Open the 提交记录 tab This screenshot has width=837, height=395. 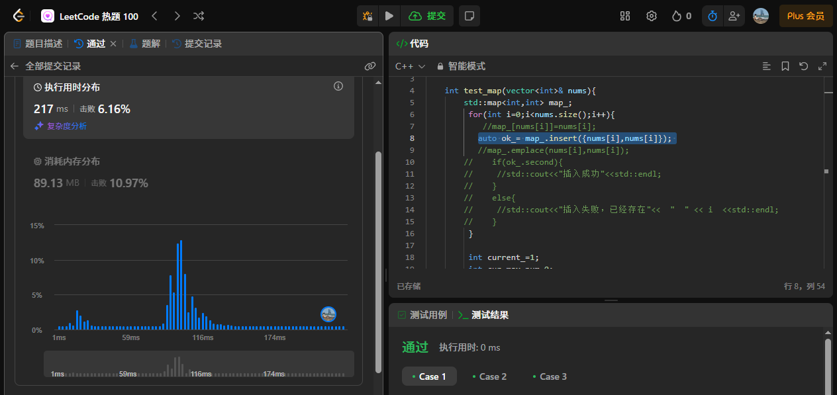197,44
